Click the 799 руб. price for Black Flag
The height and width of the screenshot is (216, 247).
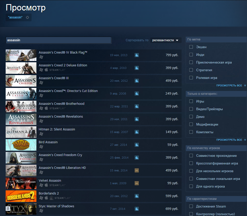point(172,55)
